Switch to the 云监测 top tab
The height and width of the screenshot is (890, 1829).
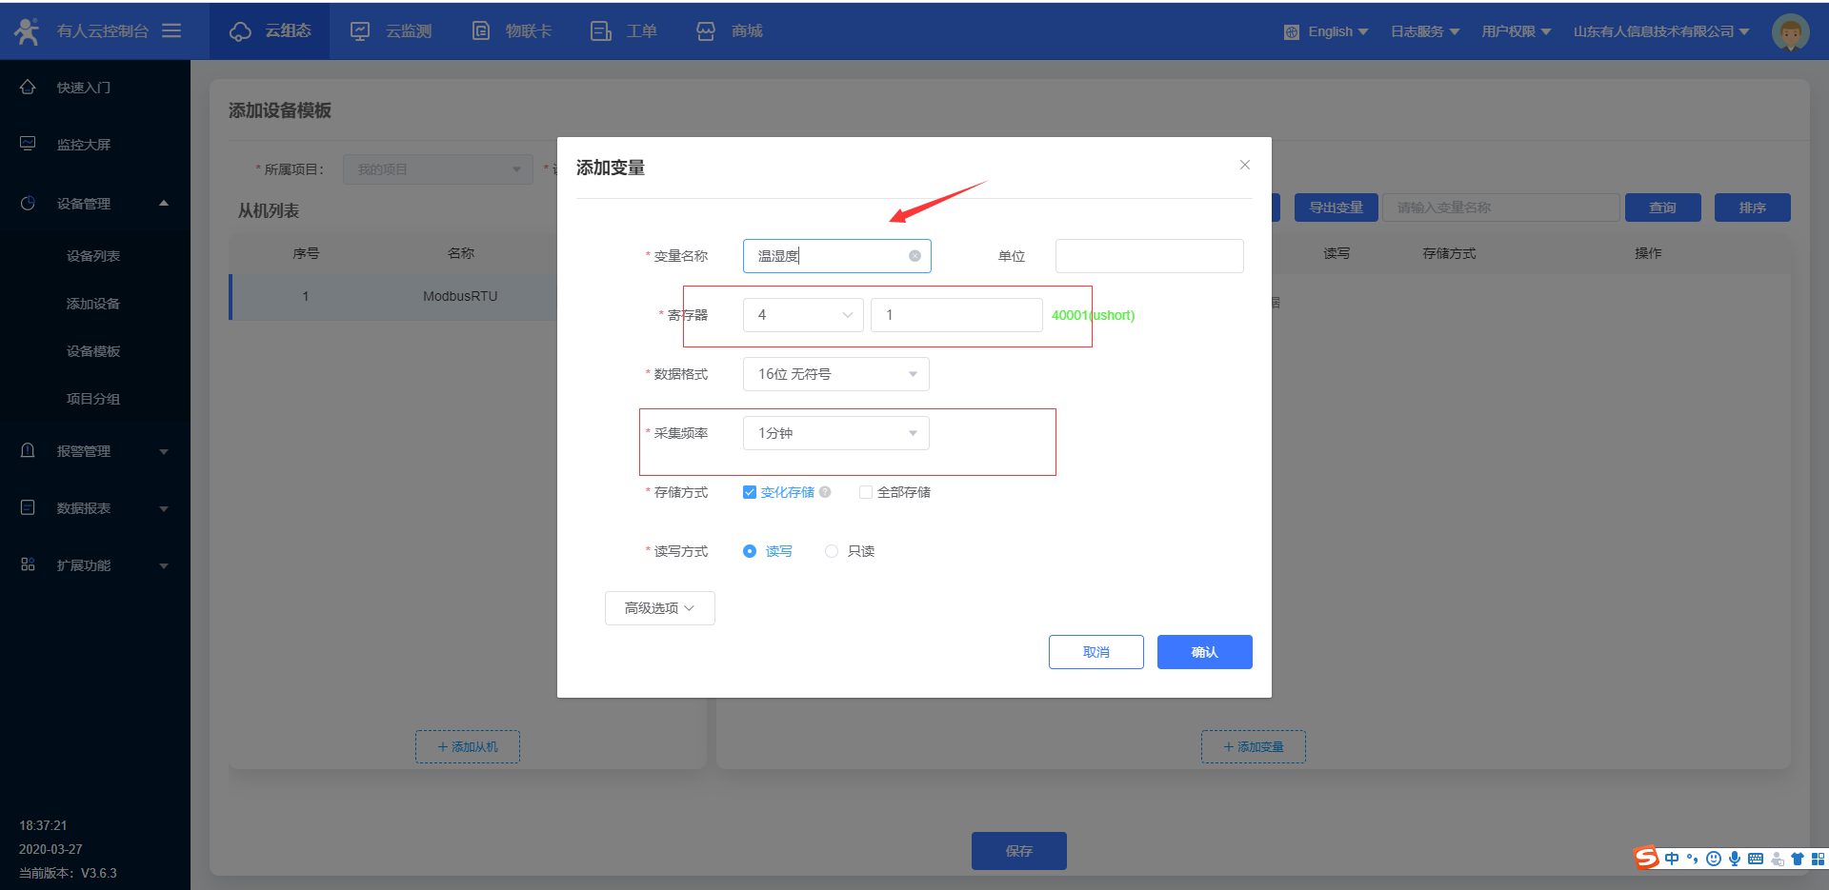click(x=392, y=31)
